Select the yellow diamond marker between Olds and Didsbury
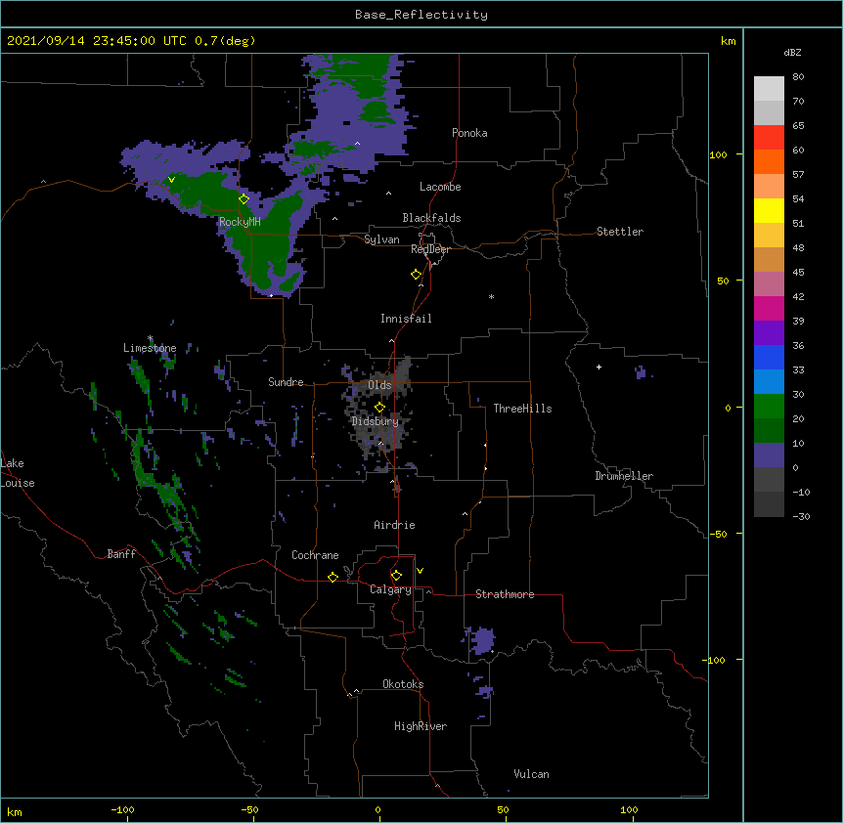Image resolution: width=843 pixels, height=823 pixels. (x=379, y=407)
